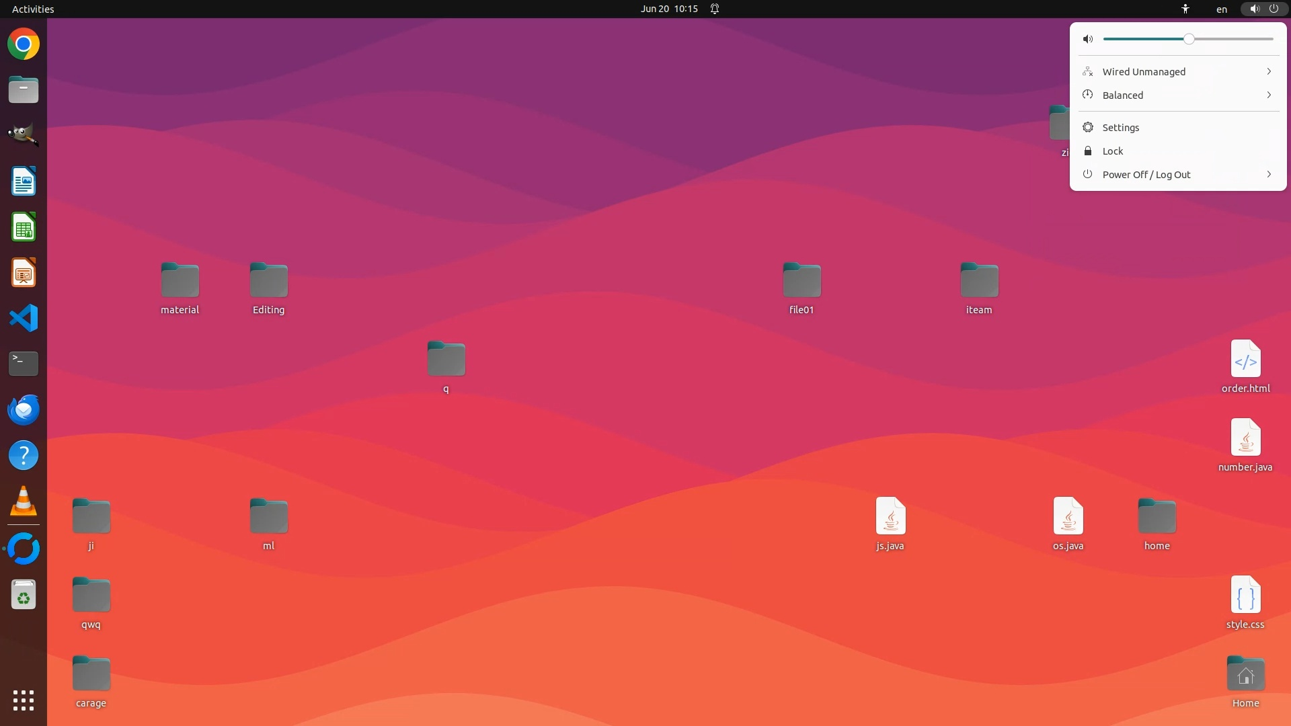Screen dimensions: 1291x726
Task: Launch Thunderbird mail from dock
Action: click(x=24, y=409)
